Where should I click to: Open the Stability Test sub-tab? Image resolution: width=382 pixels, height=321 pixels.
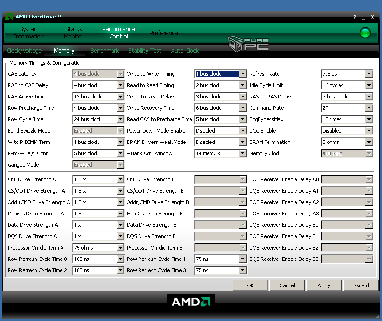coord(145,51)
